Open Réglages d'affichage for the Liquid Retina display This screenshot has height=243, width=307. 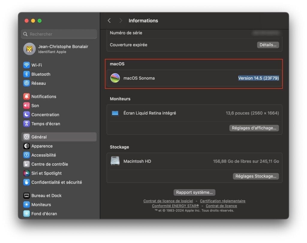point(254,128)
